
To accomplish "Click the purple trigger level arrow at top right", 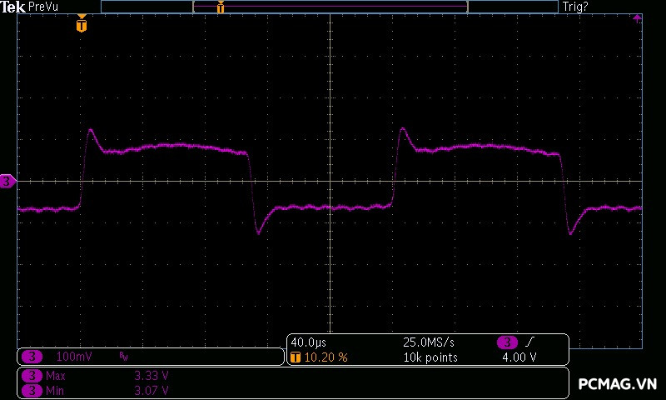I will [637, 17].
